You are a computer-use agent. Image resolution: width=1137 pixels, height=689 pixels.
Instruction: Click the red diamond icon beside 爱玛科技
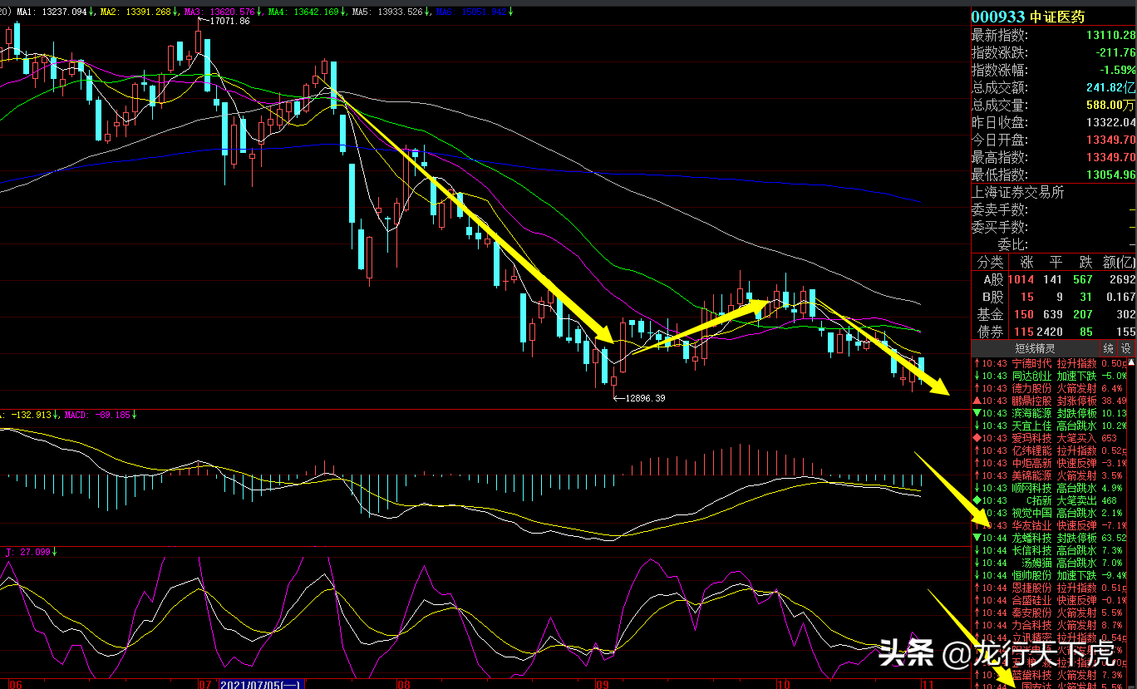977,438
